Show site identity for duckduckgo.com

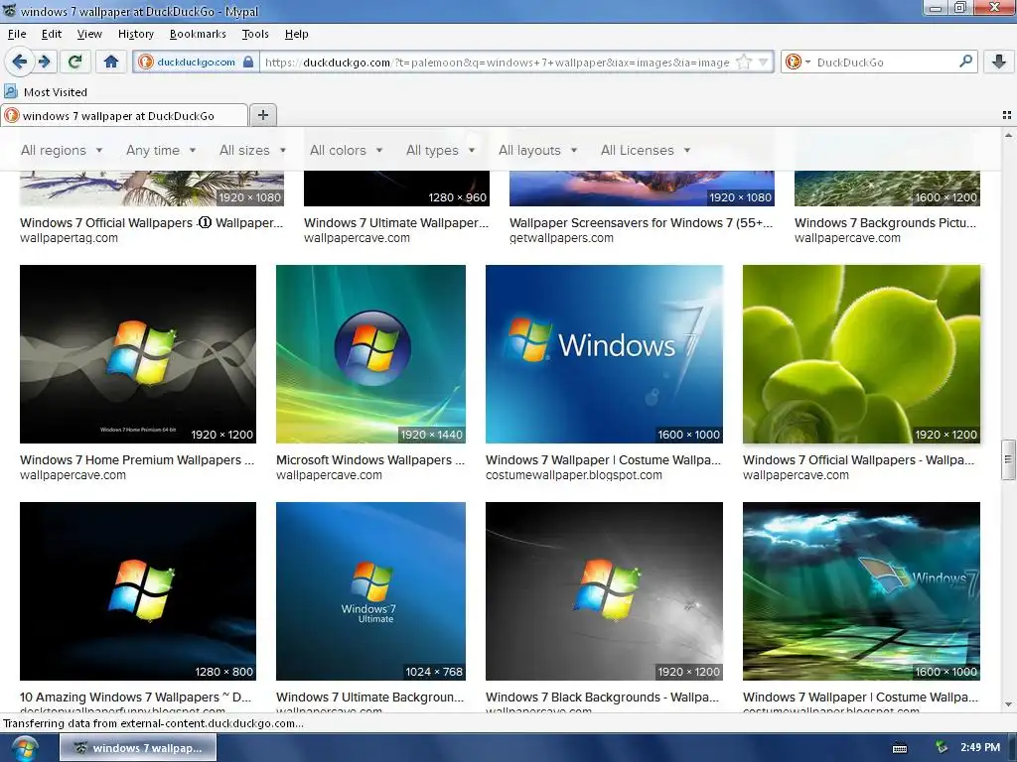point(196,63)
